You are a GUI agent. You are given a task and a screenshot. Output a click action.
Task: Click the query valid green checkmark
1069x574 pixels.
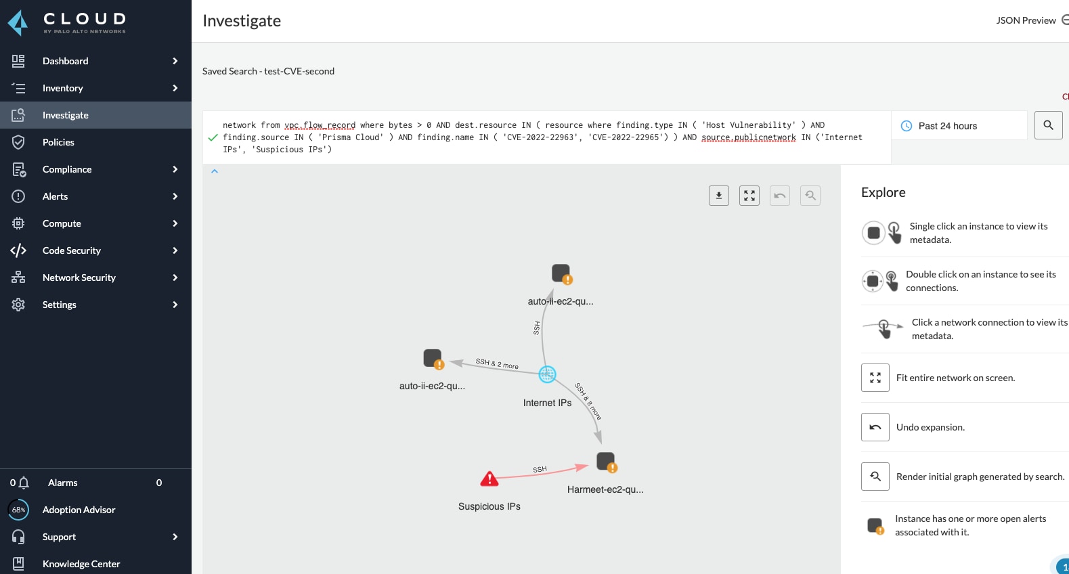point(213,137)
